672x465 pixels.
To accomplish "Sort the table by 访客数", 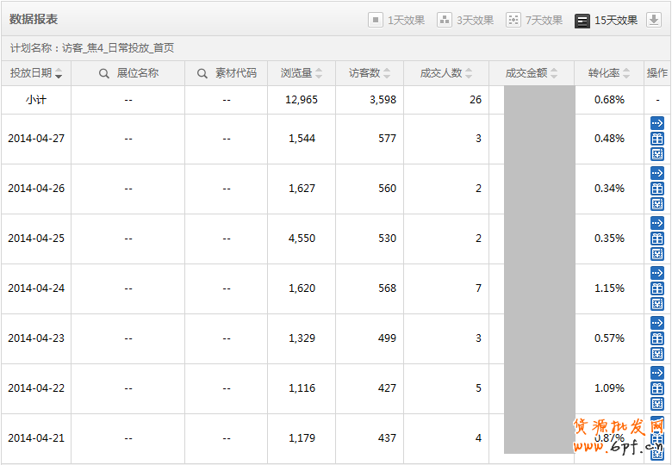I will click(x=370, y=74).
